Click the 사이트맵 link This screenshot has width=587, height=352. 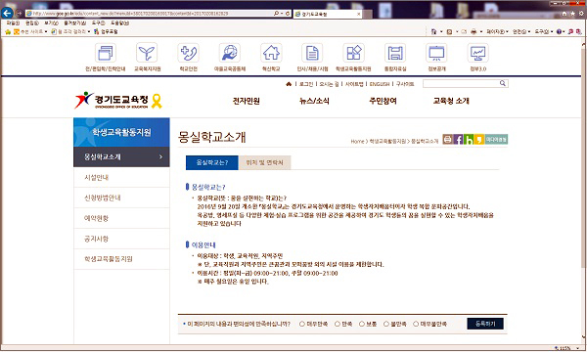click(354, 84)
